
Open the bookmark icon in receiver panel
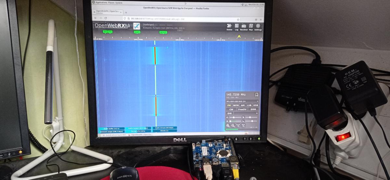pyautogui.click(x=257, y=95)
